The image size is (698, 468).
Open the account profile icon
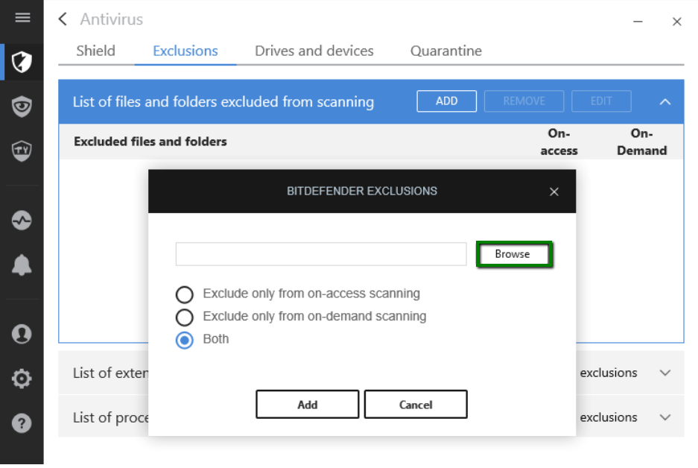(22, 334)
